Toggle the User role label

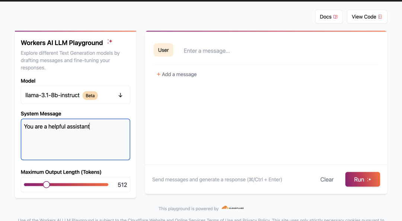coord(163,50)
